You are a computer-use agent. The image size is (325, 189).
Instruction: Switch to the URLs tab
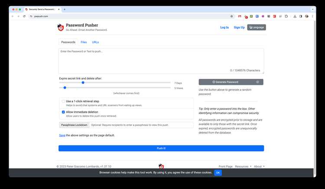click(x=95, y=42)
